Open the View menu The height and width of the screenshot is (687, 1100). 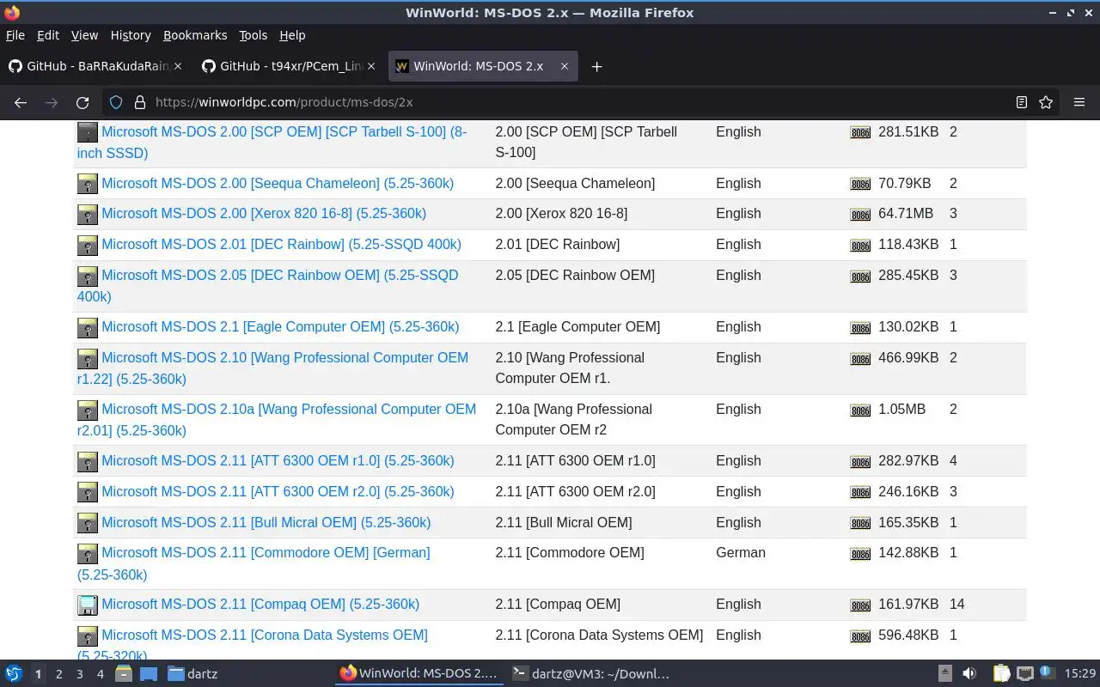pyautogui.click(x=84, y=35)
